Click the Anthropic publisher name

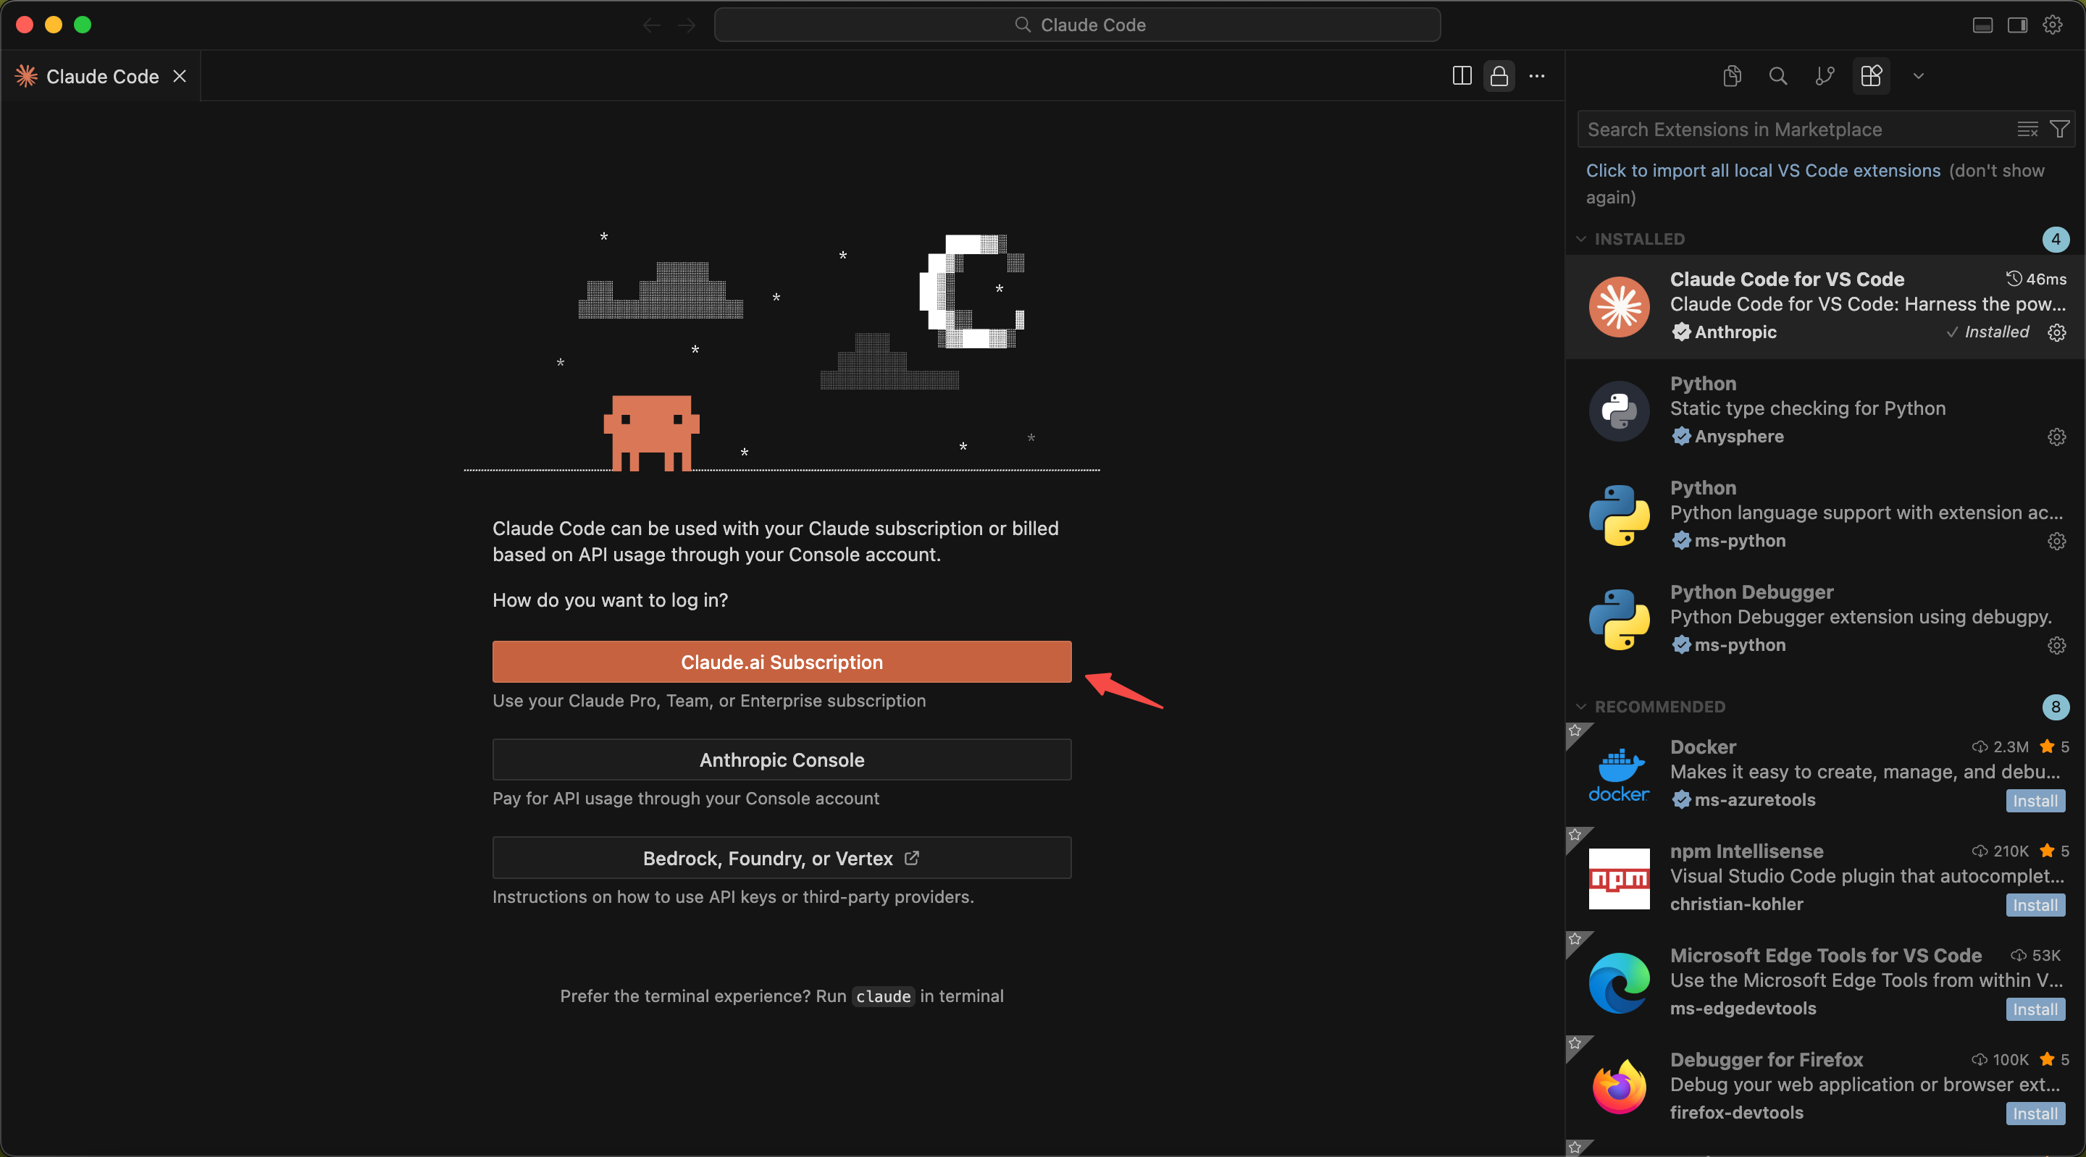tap(1735, 333)
